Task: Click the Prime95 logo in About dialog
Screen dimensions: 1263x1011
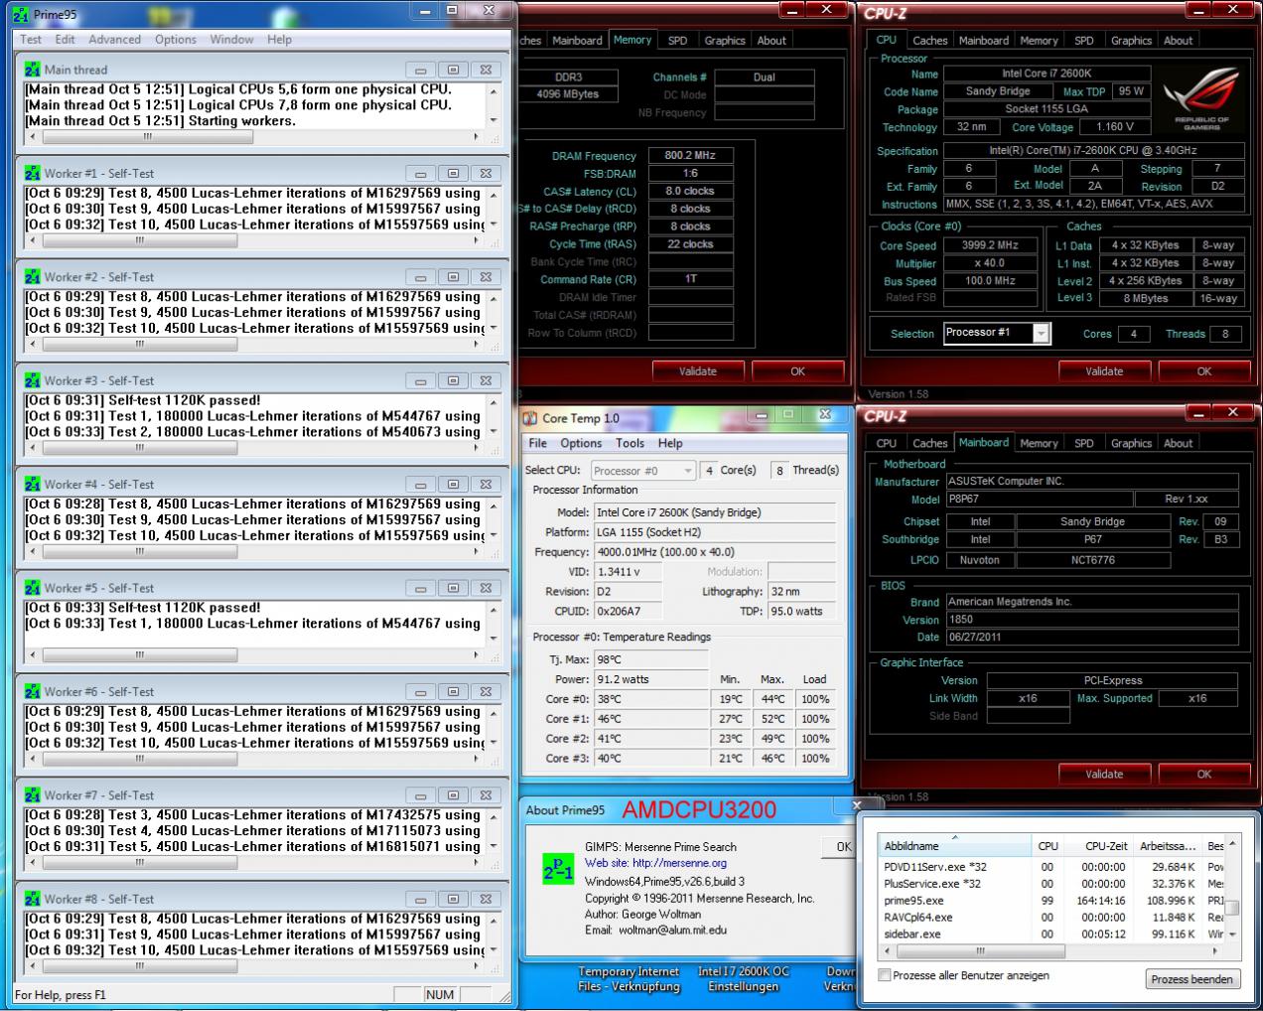Action: coord(558,867)
